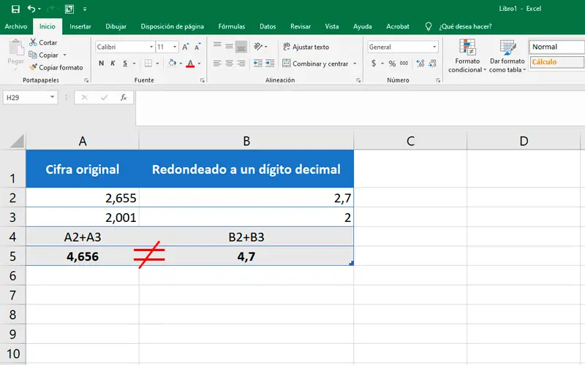
Task: Click the Cortar button
Action: point(43,42)
